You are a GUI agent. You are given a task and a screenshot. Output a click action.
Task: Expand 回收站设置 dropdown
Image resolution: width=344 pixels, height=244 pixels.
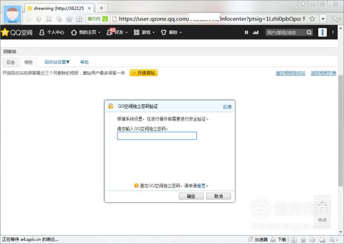pos(57,62)
